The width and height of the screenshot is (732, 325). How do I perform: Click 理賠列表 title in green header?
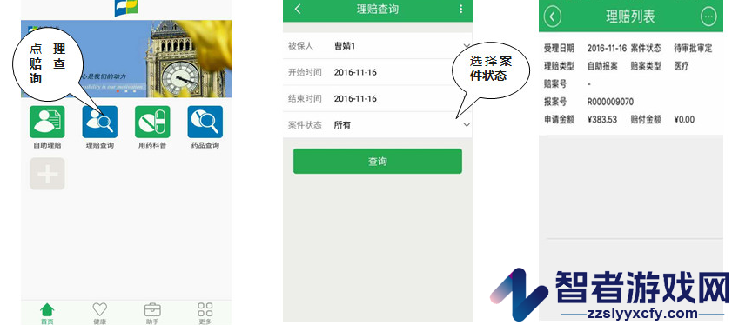pyautogui.click(x=631, y=17)
